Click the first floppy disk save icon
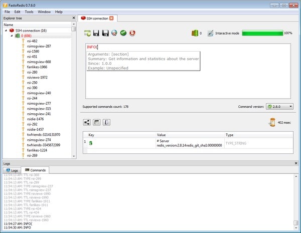 click(96, 33)
